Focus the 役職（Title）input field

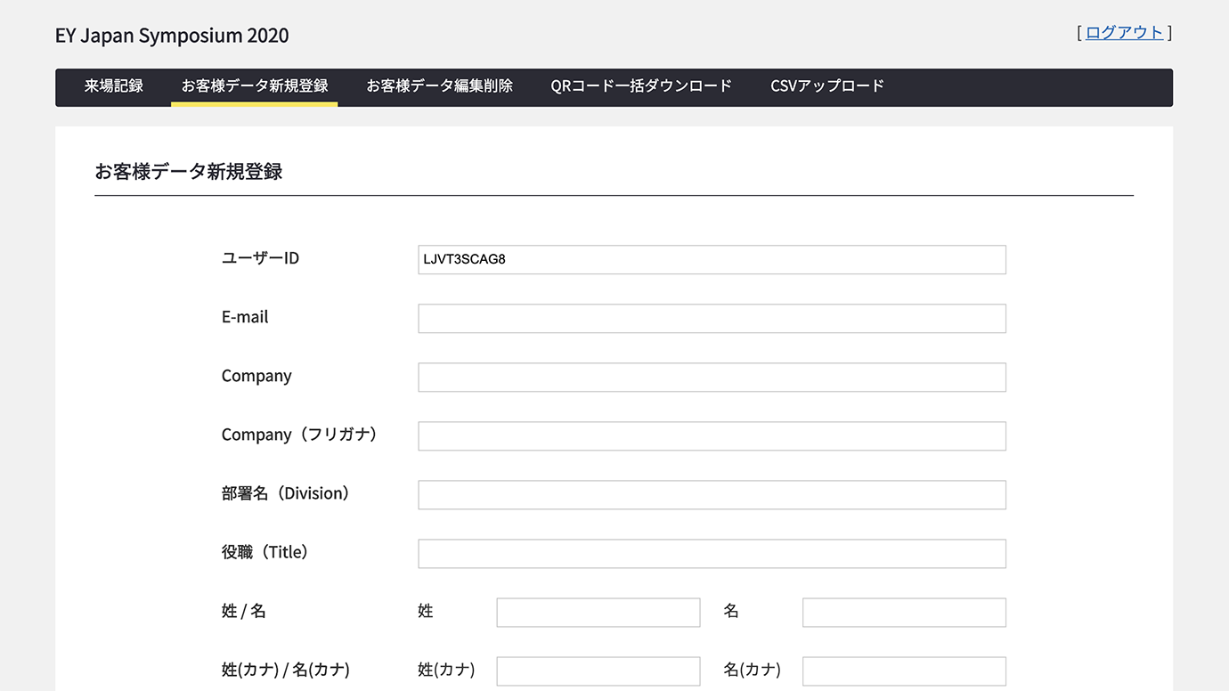click(x=712, y=554)
